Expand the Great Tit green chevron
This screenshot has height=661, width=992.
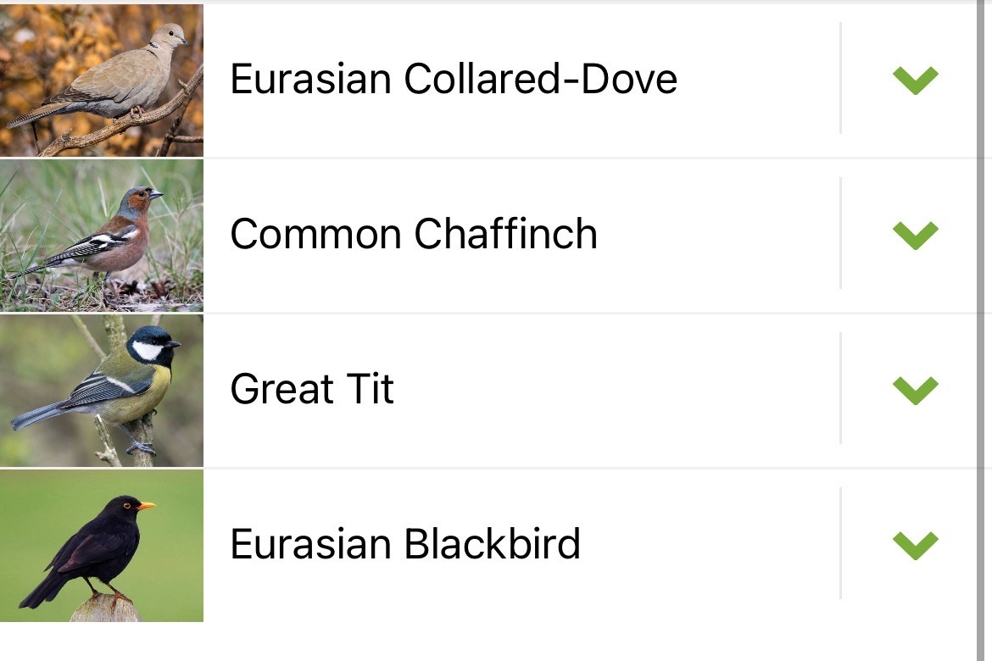pos(916,391)
